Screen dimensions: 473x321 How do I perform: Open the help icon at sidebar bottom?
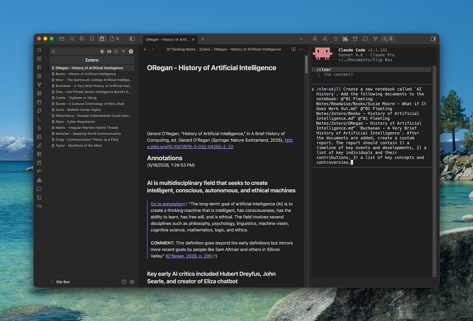coord(124,282)
